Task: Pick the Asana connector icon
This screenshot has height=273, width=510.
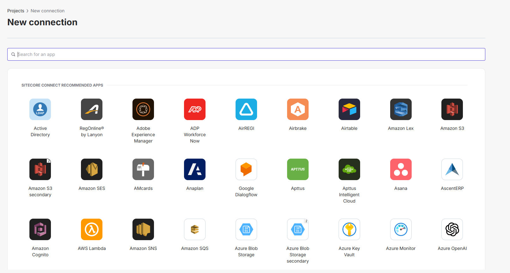Action: point(401,169)
